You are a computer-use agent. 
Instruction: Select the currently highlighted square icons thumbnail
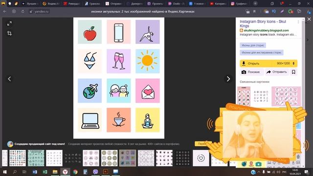point(128,158)
